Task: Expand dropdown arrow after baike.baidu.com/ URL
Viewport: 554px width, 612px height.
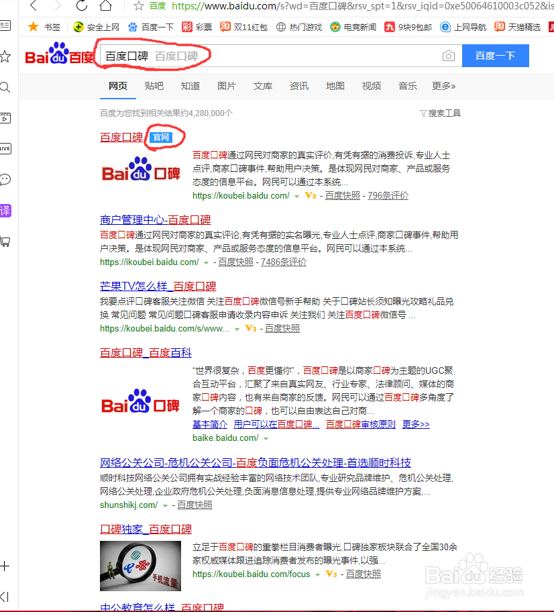Action: pos(266,439)
